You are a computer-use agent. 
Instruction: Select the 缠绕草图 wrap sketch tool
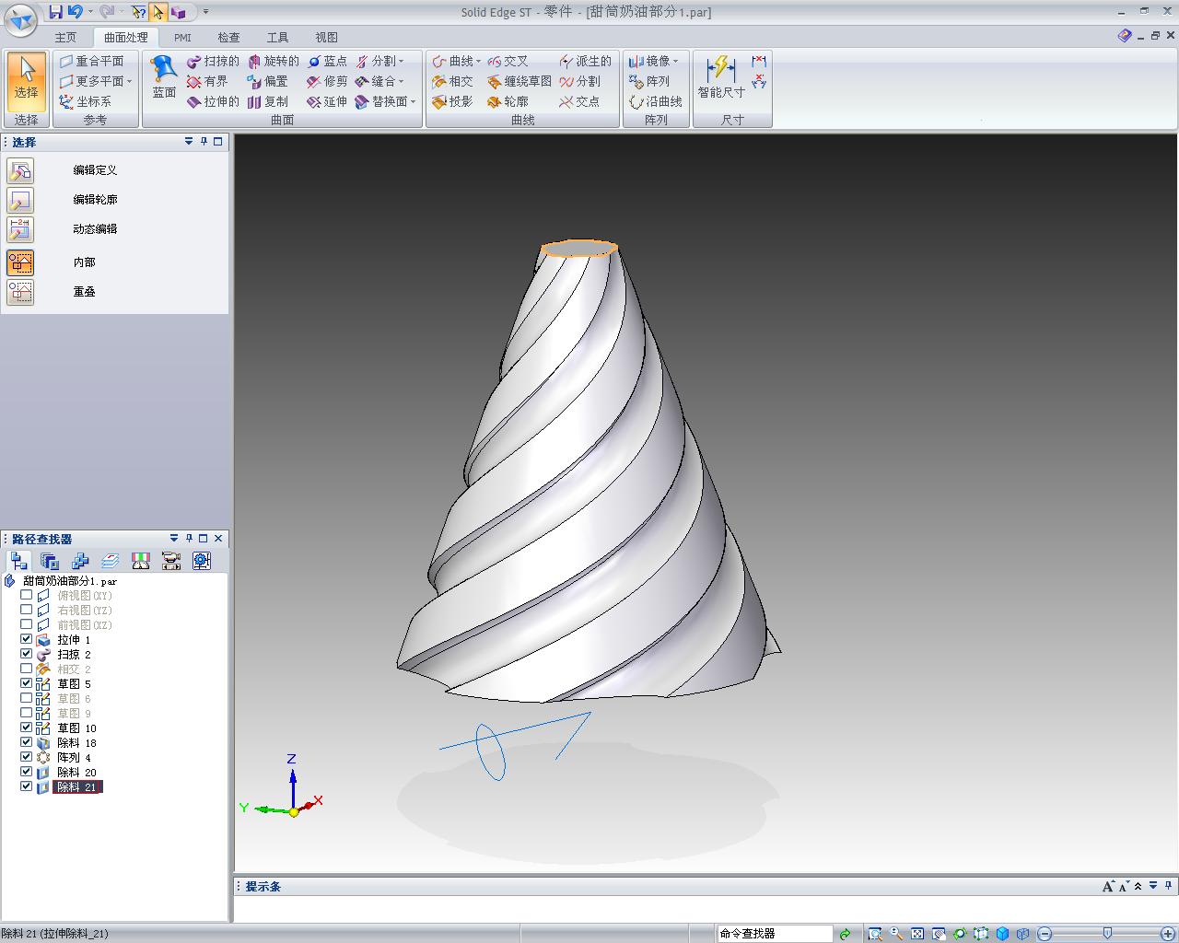[x=519, y=81]
